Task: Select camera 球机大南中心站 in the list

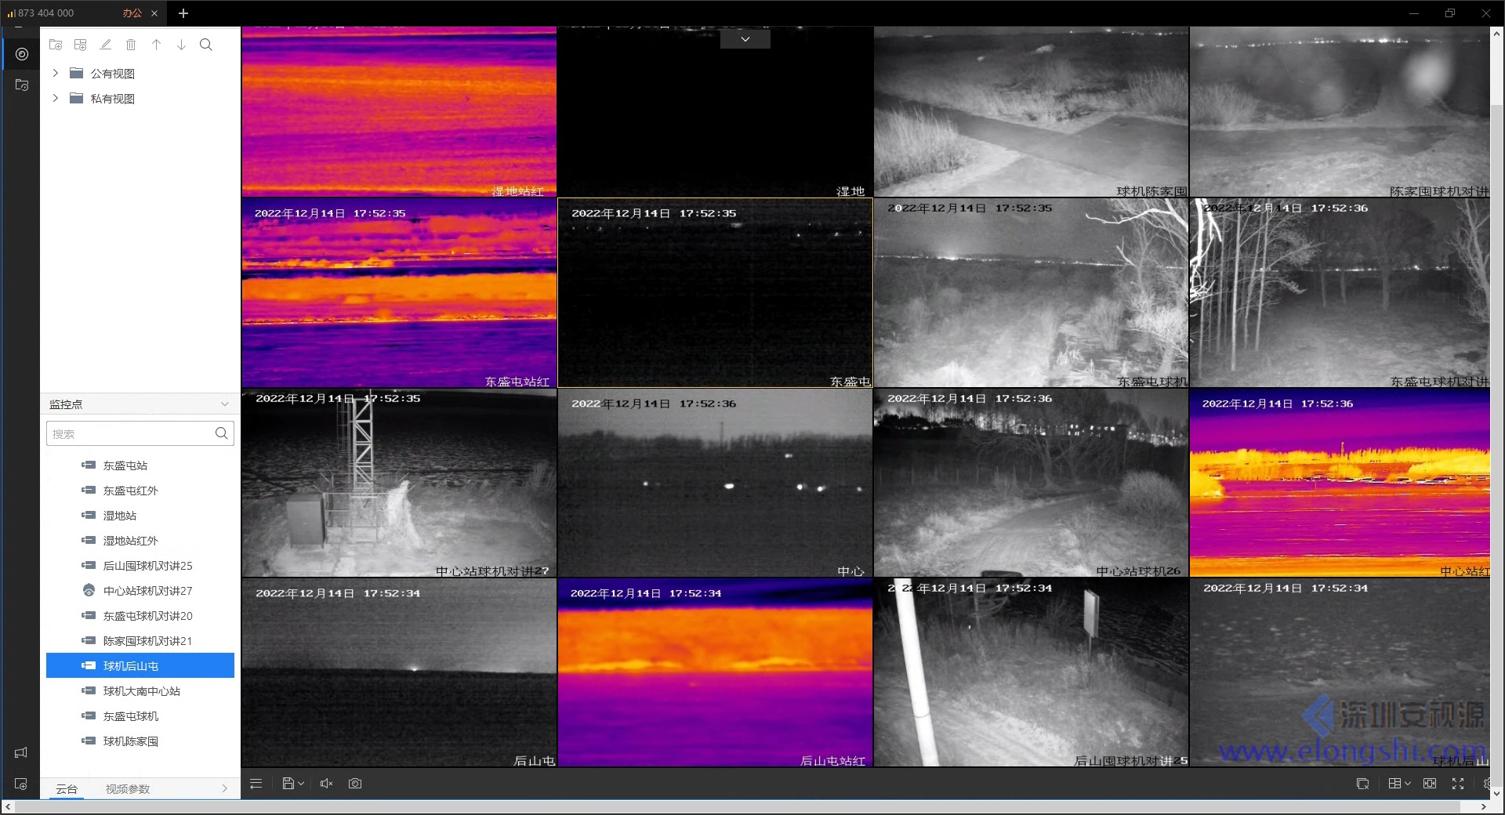Action: point(141,691)
